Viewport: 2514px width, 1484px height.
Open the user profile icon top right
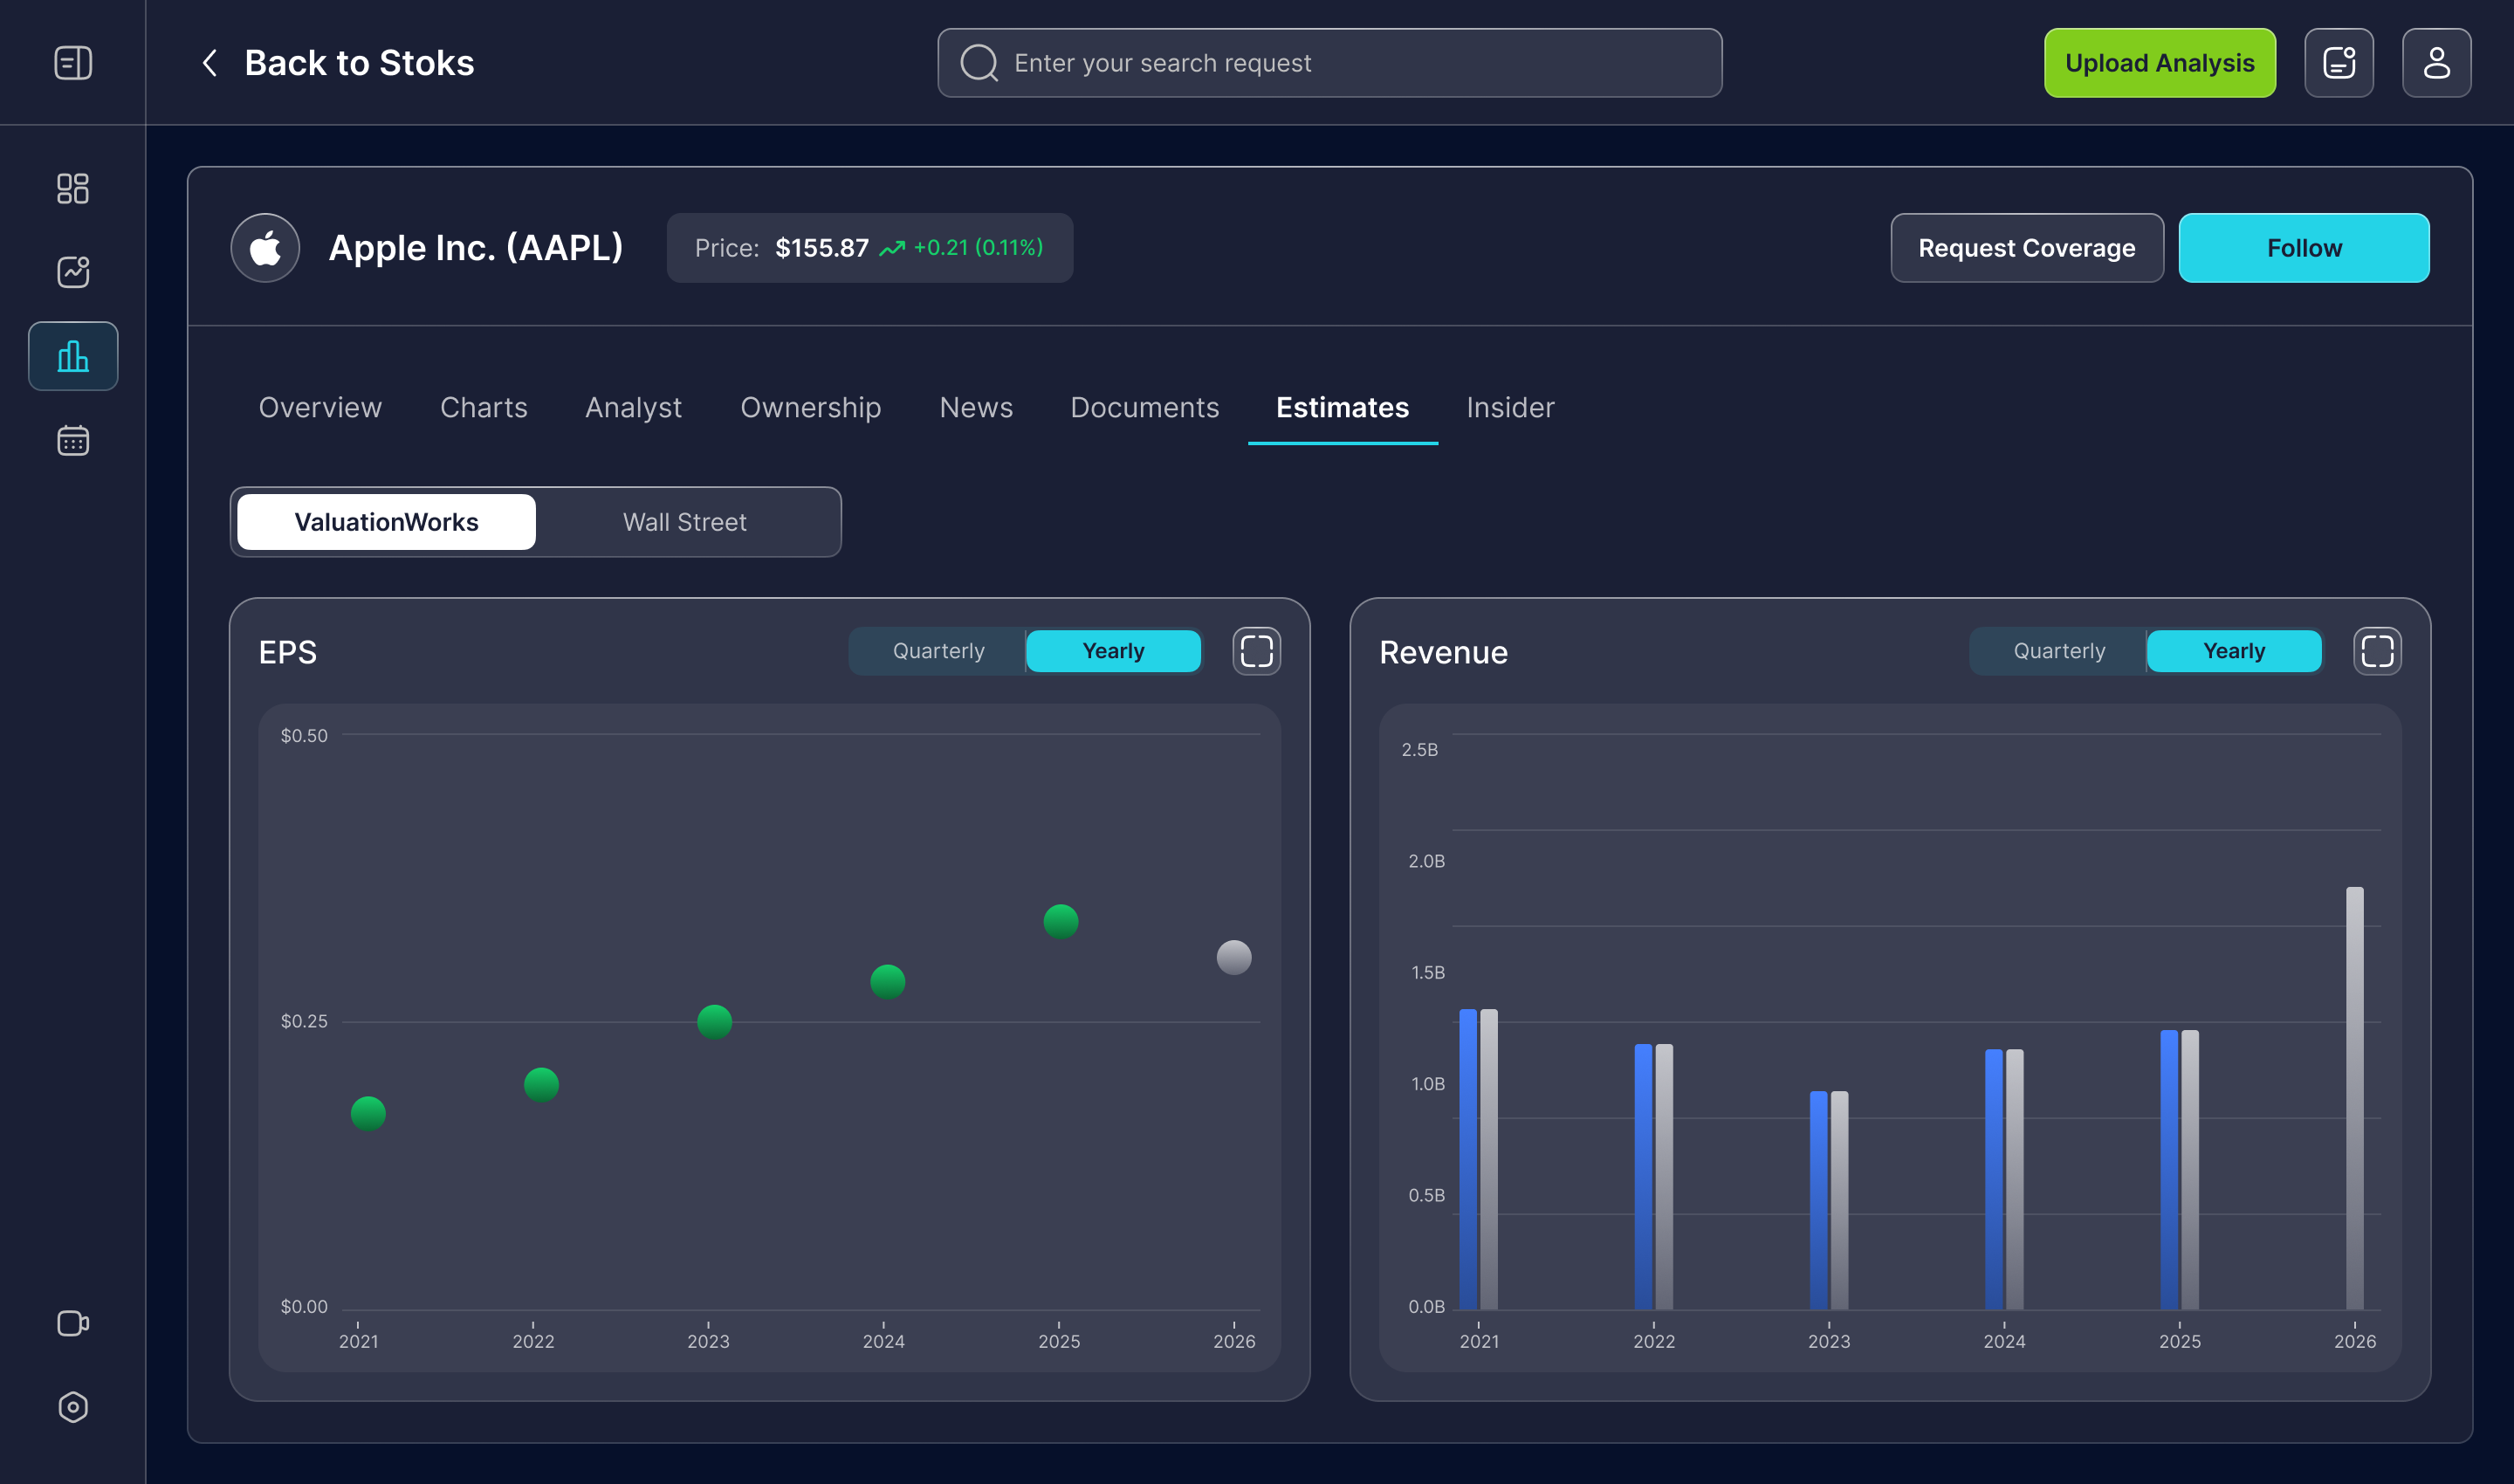(2437, 62)
